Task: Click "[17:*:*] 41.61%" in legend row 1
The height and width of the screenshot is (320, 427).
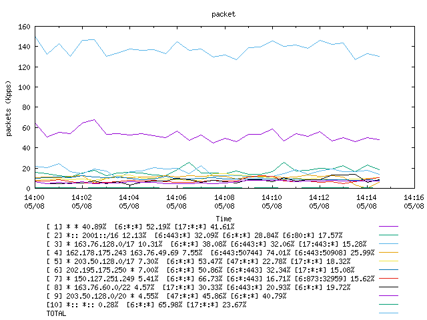Action: click(205, 227)
